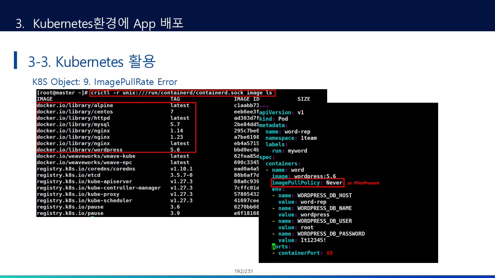Click the "registry.k8s.io/kube-apiserver" image name

tap(84, 181)
